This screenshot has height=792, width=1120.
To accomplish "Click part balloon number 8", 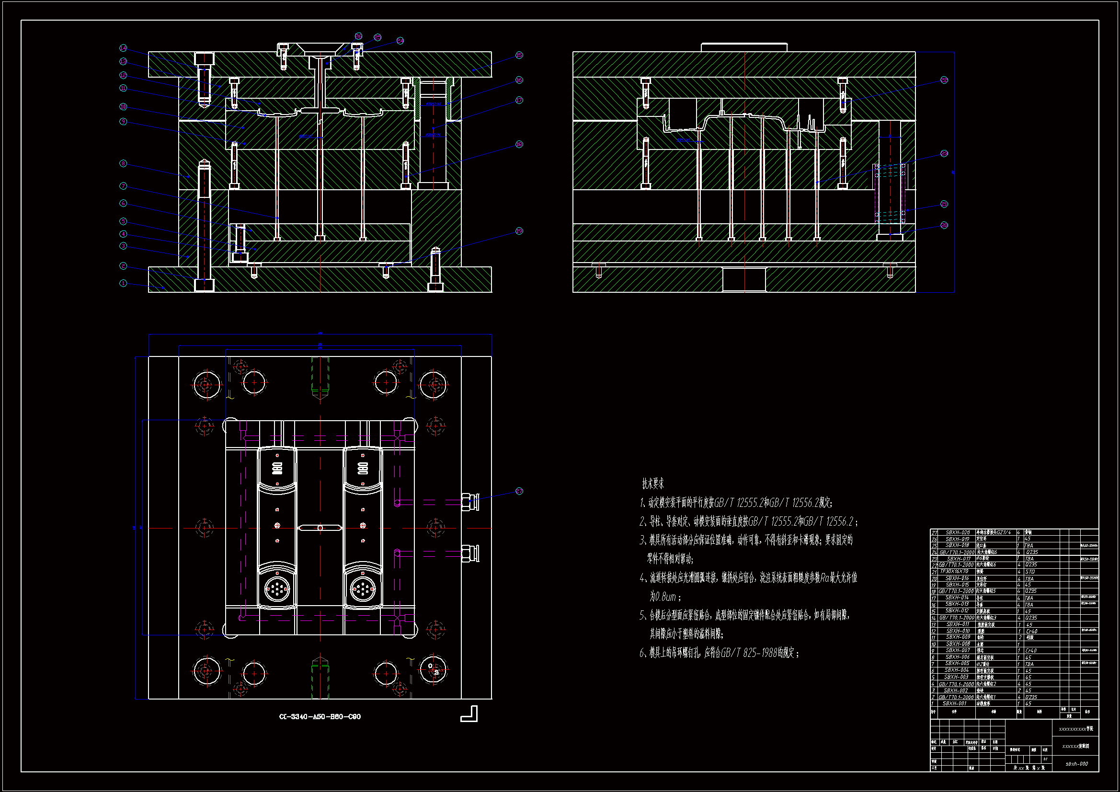I will (124, 163).
